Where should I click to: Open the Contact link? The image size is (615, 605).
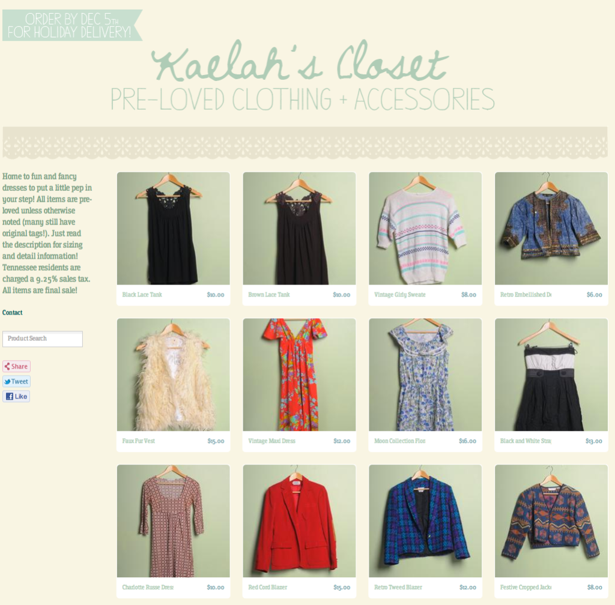tap(12, 312)
